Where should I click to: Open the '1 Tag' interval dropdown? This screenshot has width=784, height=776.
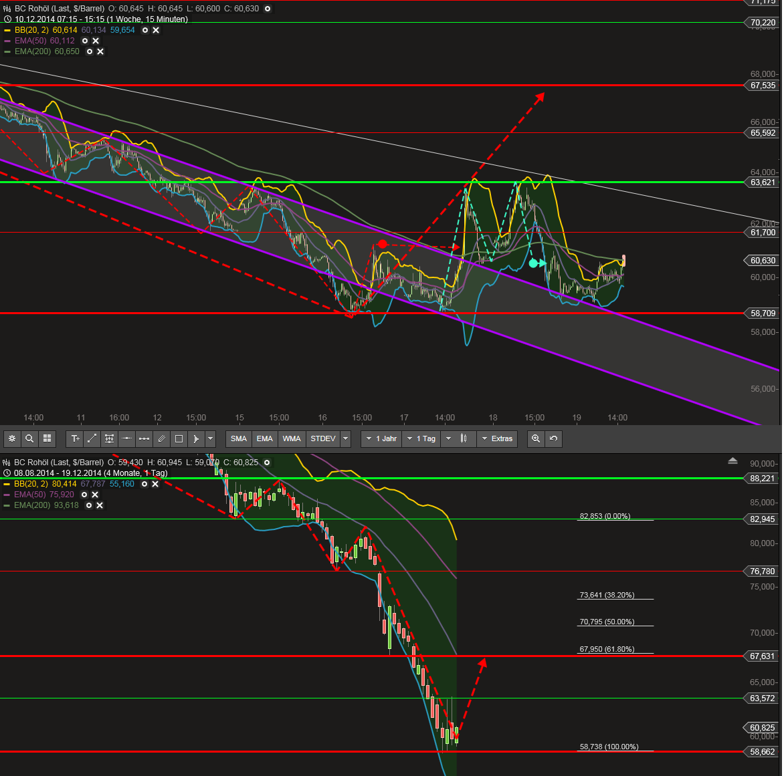(x=421, y=438)
